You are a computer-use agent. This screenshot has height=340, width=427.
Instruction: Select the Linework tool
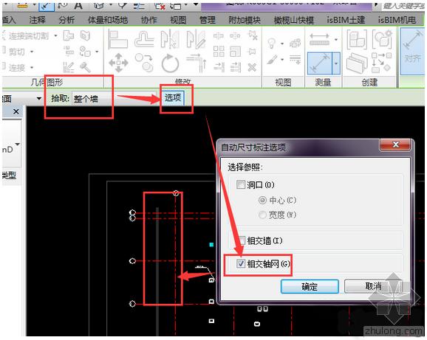[295, 60]
